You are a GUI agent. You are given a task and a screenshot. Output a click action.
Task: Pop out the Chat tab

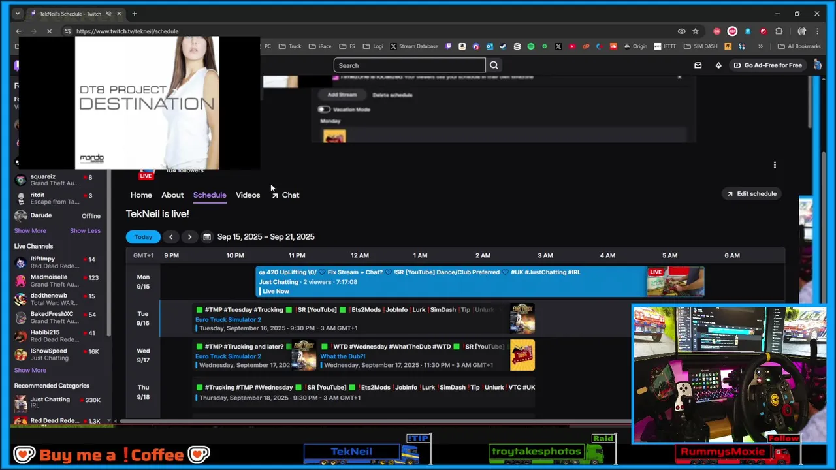point(285,195)
